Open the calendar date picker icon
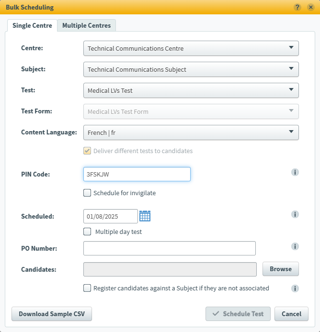This screenshot has width=320, height=332. (145, 216)
